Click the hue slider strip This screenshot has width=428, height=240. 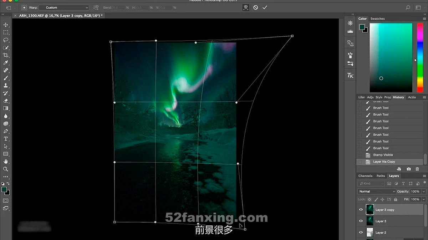coord(420,58)
